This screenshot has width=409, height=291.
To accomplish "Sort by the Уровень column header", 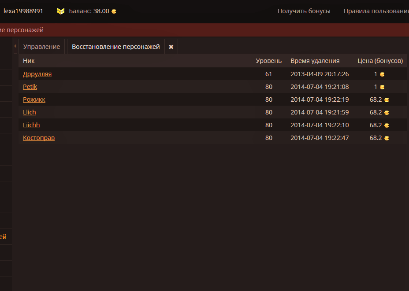I will coord(268,61).
